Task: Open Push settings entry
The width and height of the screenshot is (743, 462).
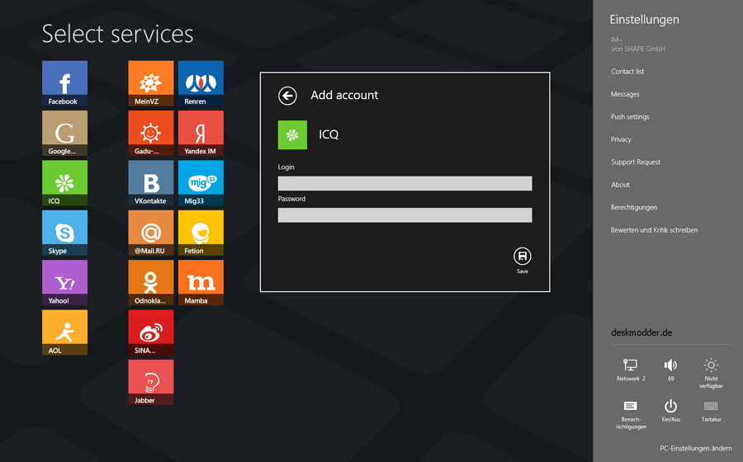Action: click(630, 117)
